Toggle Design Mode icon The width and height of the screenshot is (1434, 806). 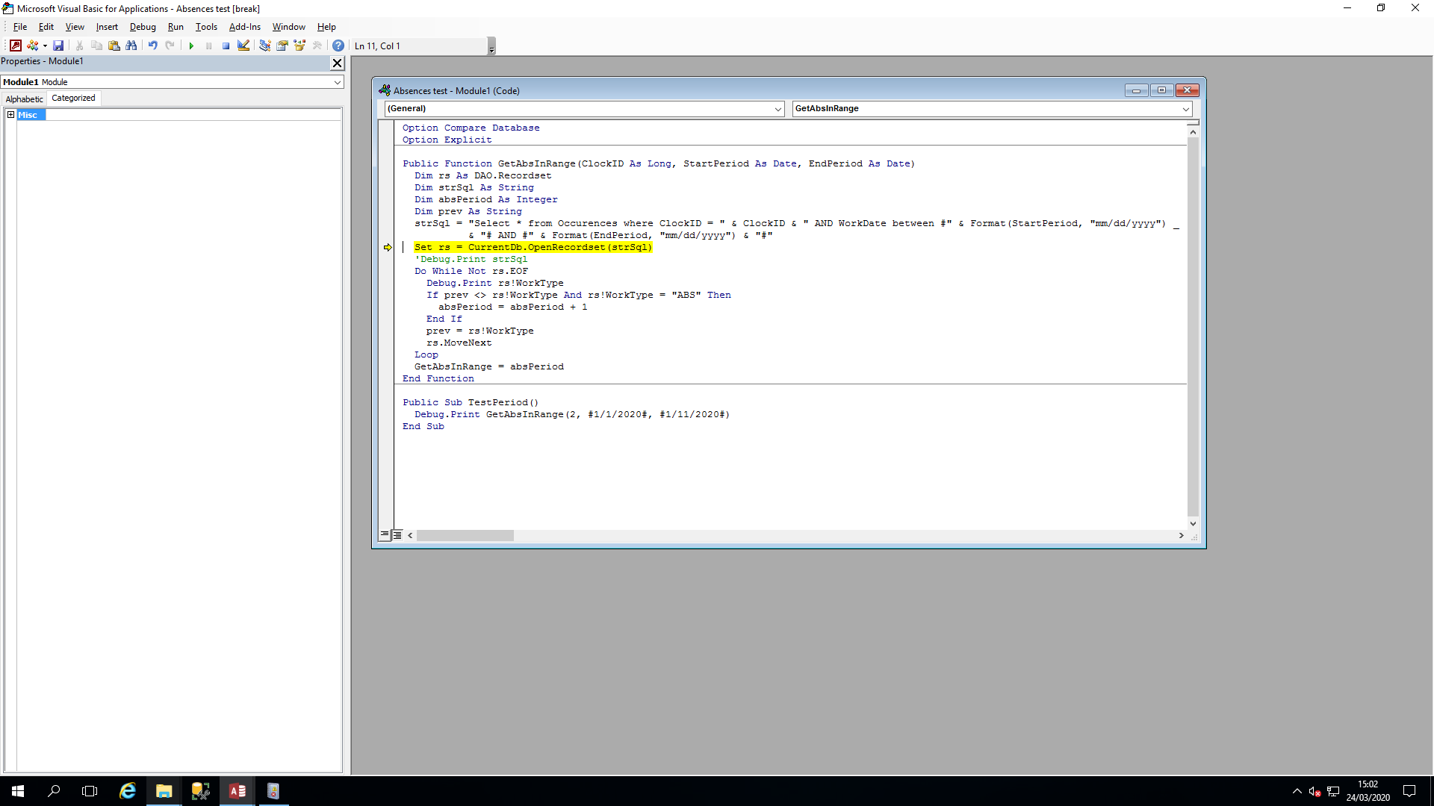243,46
